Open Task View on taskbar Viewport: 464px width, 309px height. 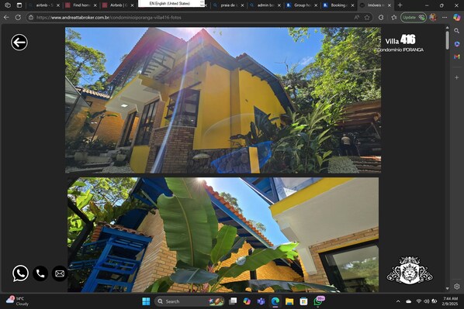pyautogui.click(x=234, y=301)
